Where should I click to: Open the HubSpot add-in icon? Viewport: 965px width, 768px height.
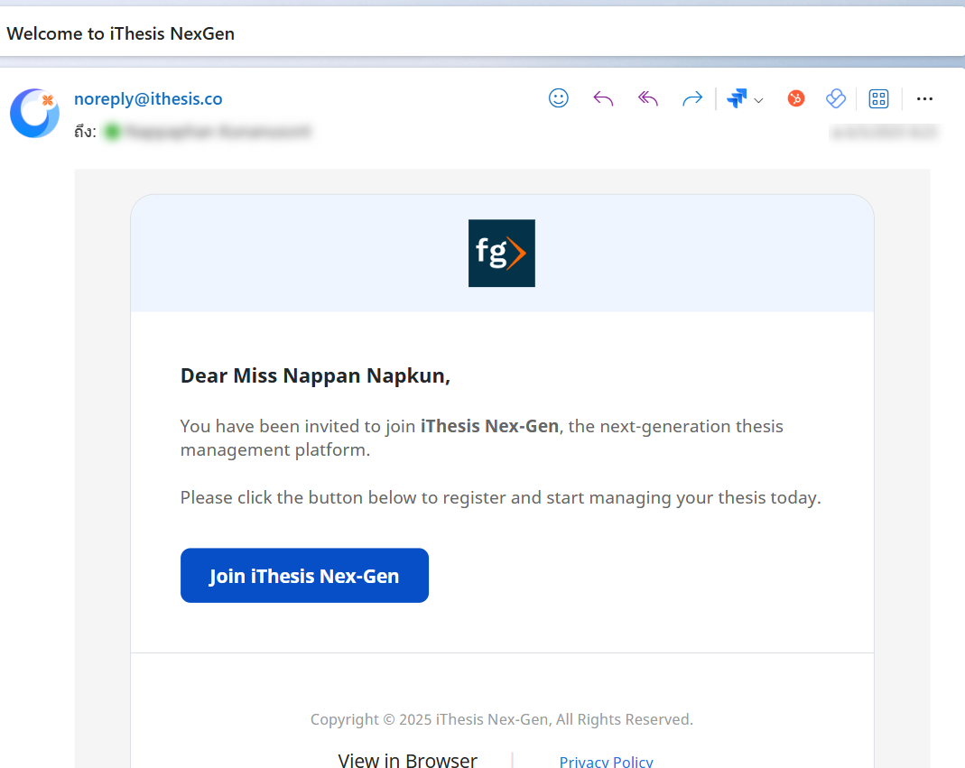796,98
